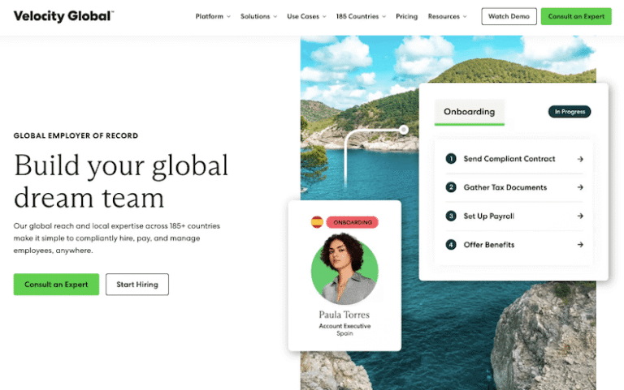Open the Resources menu
This screenshot has height=390, width=624.
444,16
